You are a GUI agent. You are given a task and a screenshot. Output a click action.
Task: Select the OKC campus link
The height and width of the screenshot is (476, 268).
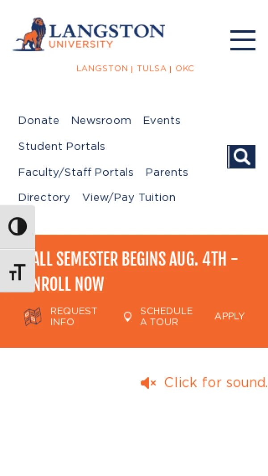point(184,69)
